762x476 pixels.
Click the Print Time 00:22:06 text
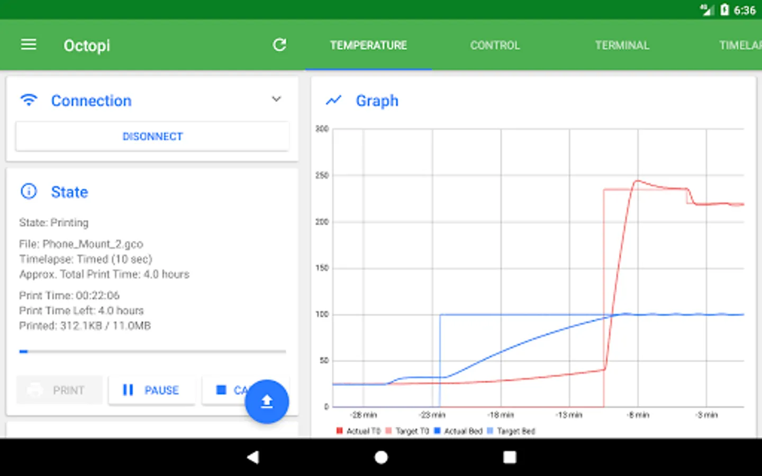pyautogui.click(x=69, y=295)
